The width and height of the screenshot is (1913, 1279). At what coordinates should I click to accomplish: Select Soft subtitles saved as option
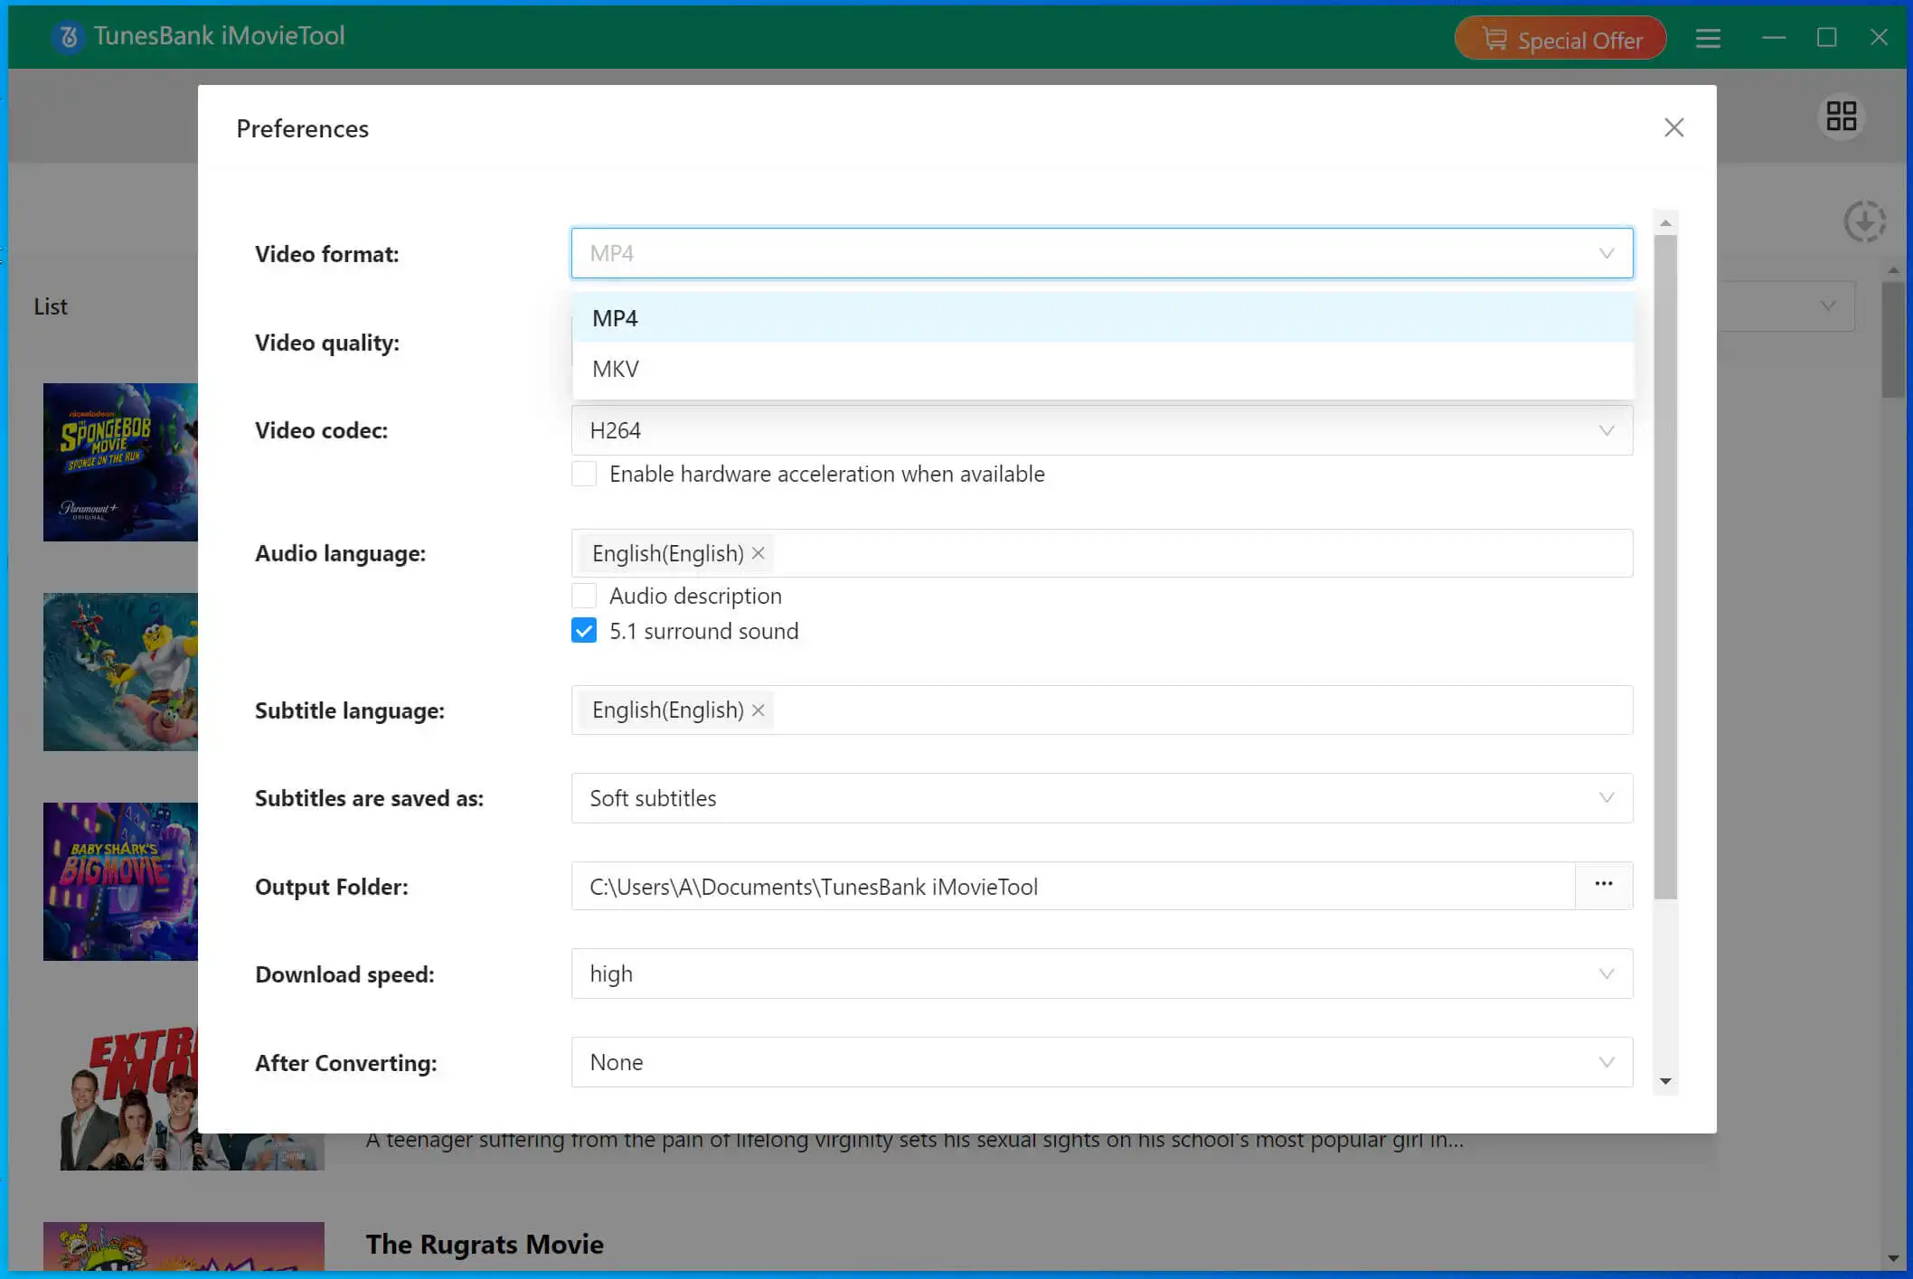pyautogui.click(x=1100, y=796)
